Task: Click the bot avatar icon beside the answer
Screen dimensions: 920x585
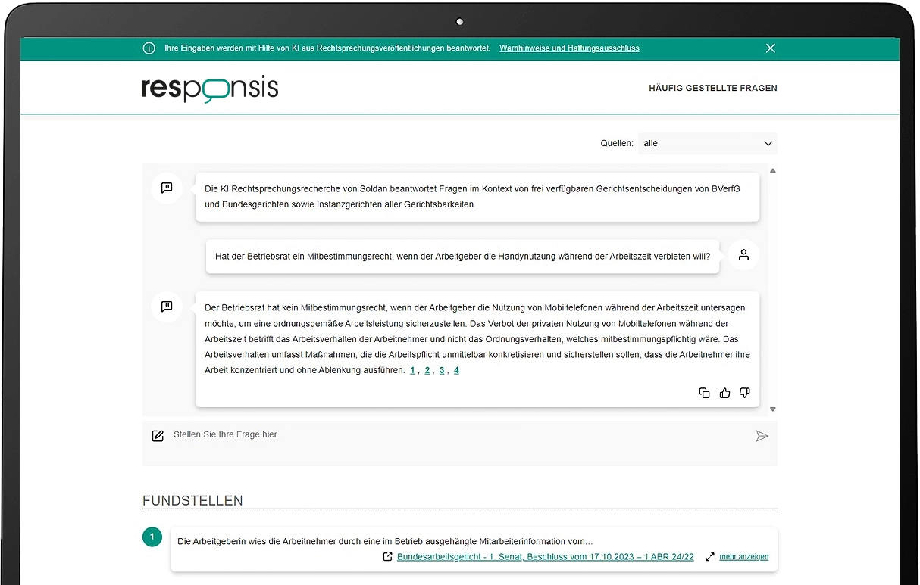Action: tap(167, 307)
